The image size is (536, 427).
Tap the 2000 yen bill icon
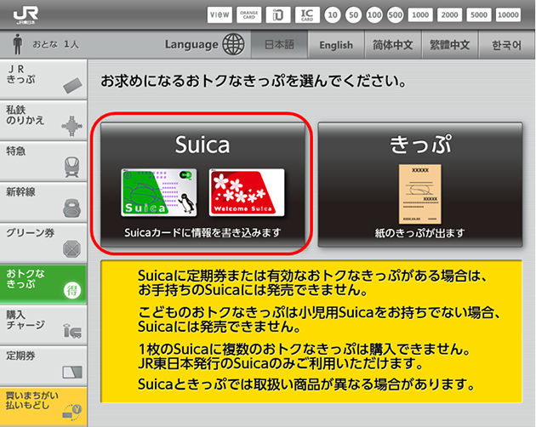449,14
